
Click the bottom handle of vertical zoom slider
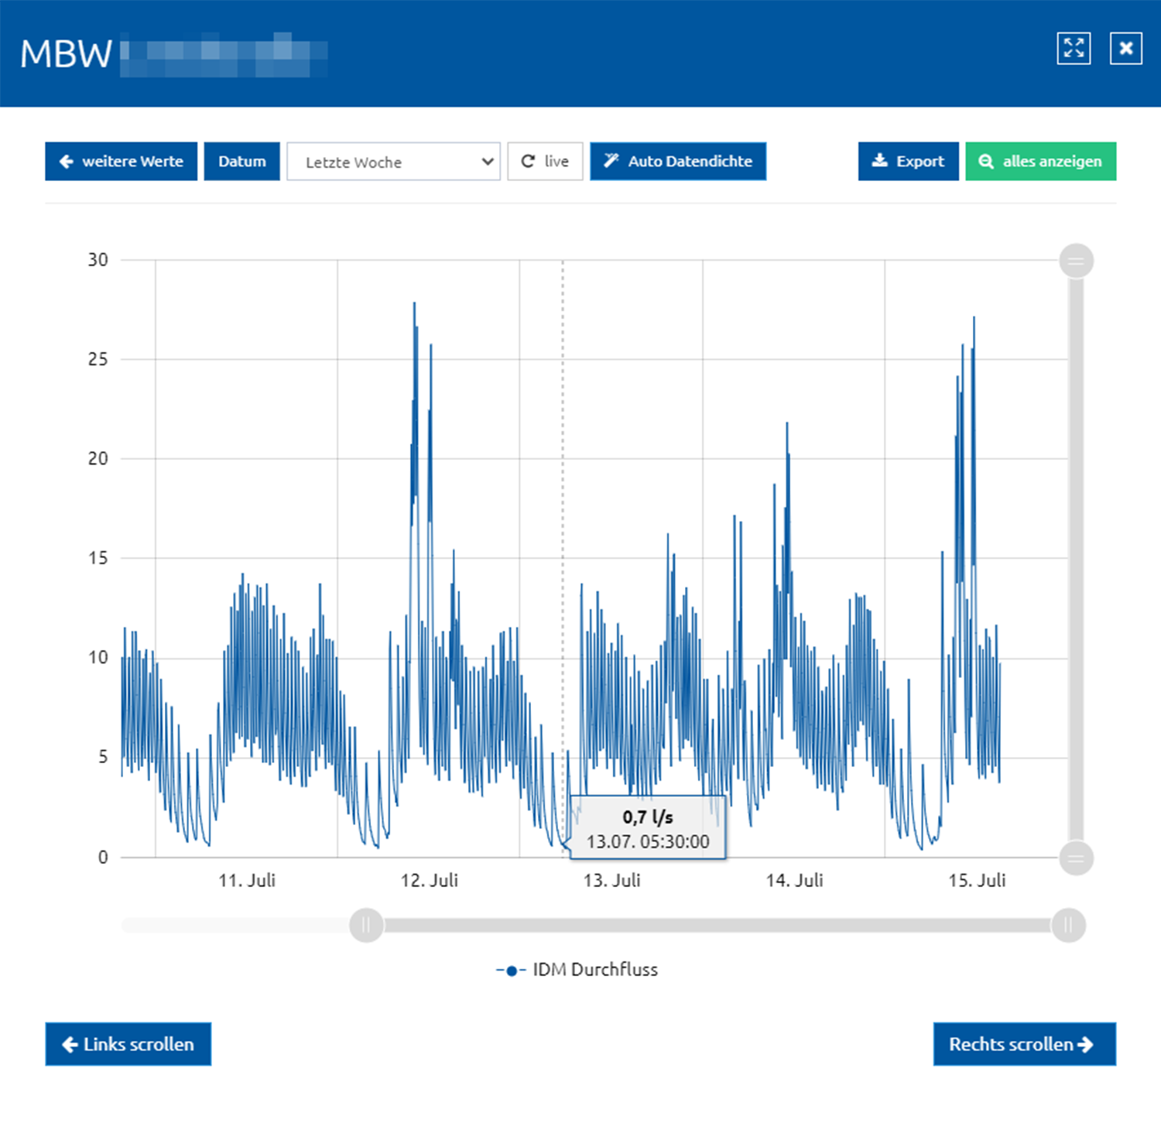pyautogui.click(x=1076, y=858)
